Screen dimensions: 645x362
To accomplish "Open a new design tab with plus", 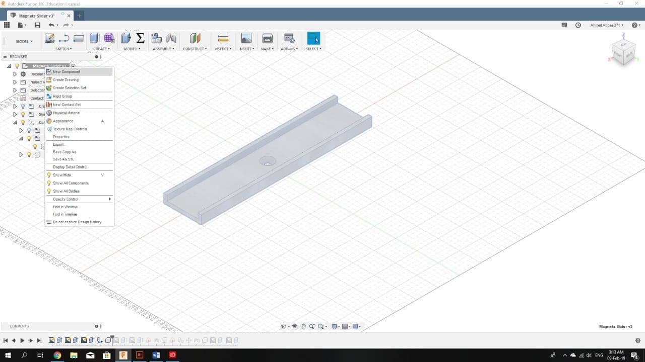I will point(80,16).
